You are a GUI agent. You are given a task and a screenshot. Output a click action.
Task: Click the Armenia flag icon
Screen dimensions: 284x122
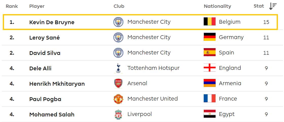pyautogui.click(x=210, y=83)
